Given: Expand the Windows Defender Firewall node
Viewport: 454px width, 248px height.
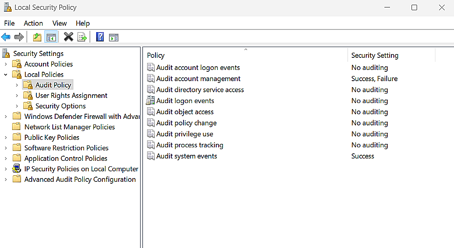Looking at the screenshot, I should click(x=6, y=117).
